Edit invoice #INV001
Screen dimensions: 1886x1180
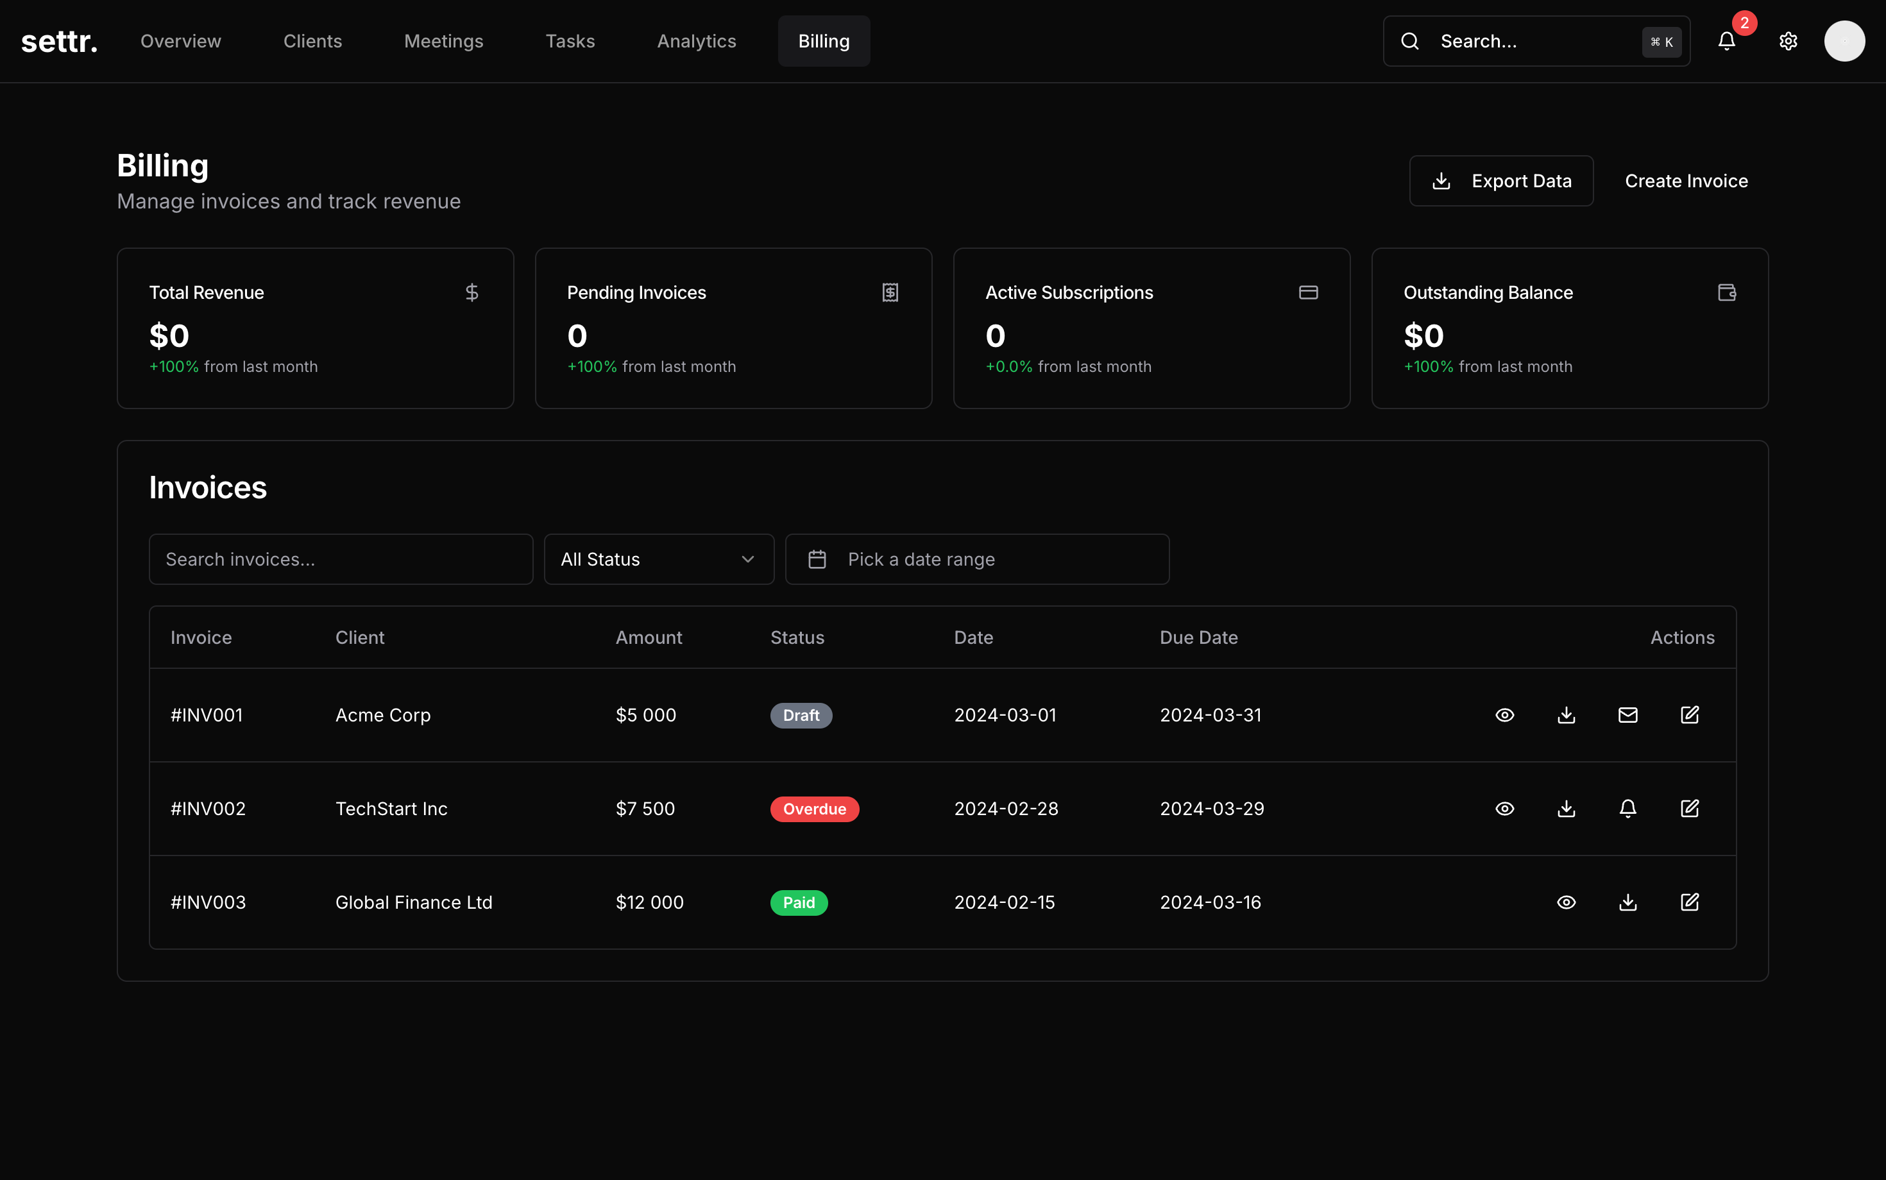point(1689,715)
